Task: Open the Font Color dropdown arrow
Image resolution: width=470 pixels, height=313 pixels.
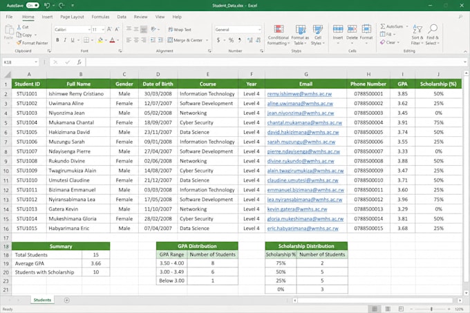Action: (117, 40)
